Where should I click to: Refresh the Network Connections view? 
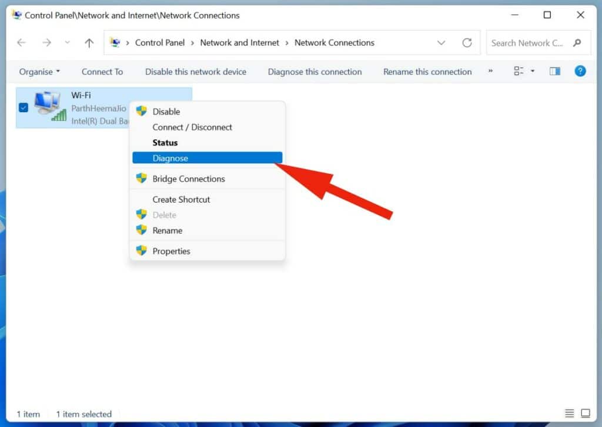tap(467, 43)
